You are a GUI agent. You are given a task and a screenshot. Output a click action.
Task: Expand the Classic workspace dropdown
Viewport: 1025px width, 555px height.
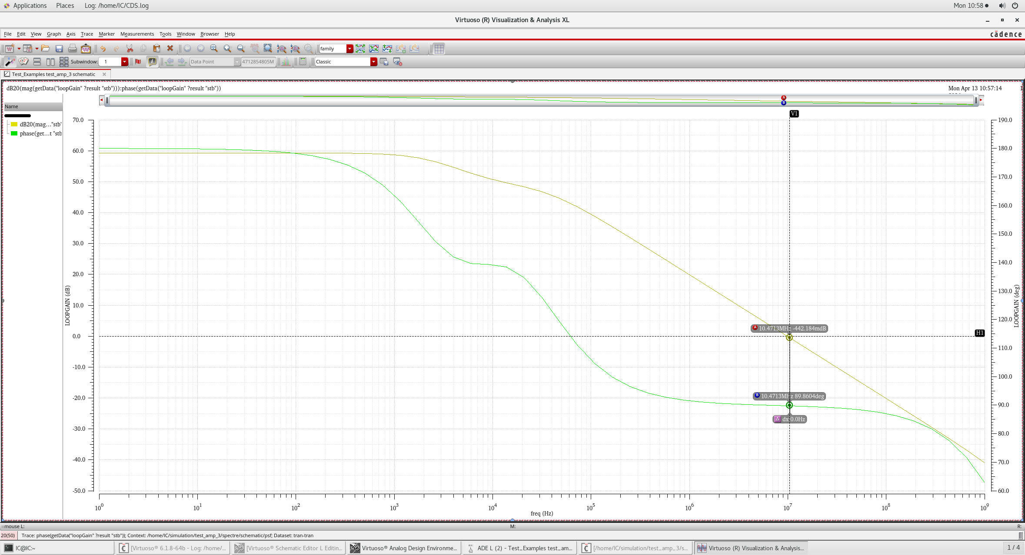(x=373, y=62)
